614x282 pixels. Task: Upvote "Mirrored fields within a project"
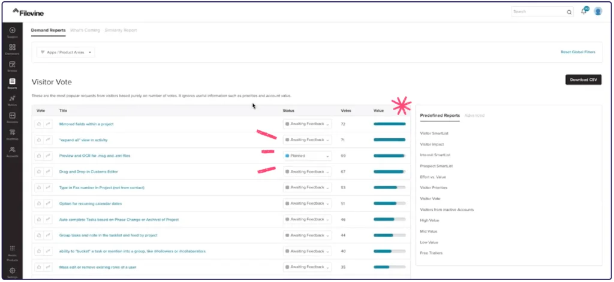pos(40,124)
